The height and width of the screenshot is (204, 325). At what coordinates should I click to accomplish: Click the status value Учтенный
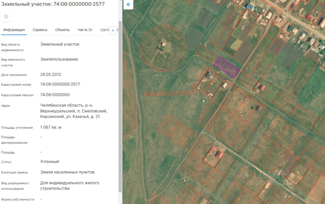coord(50,162)
